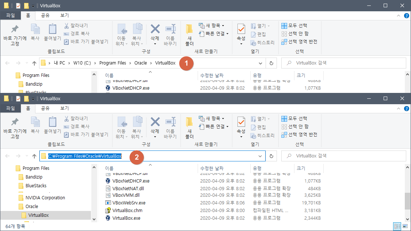
Task: Click the file list scroll-up arrow in the bottom window
Action: (x=408, y=167)
